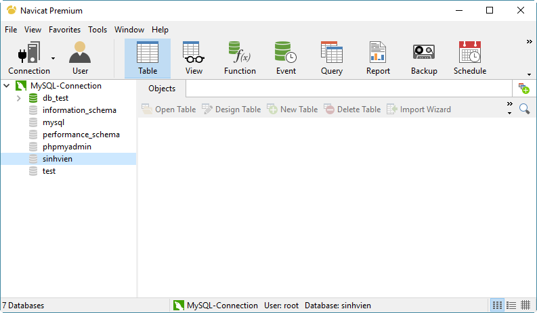Maximize the Navicat Premium window
537x313 pixels.
pyautogui.click(x=490, y=10)
